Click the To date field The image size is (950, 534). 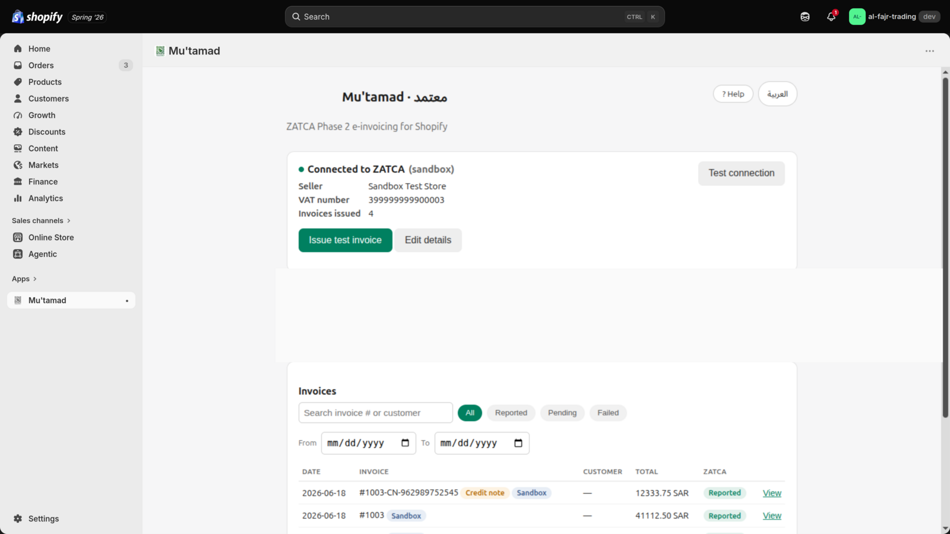tap(482, 443)
